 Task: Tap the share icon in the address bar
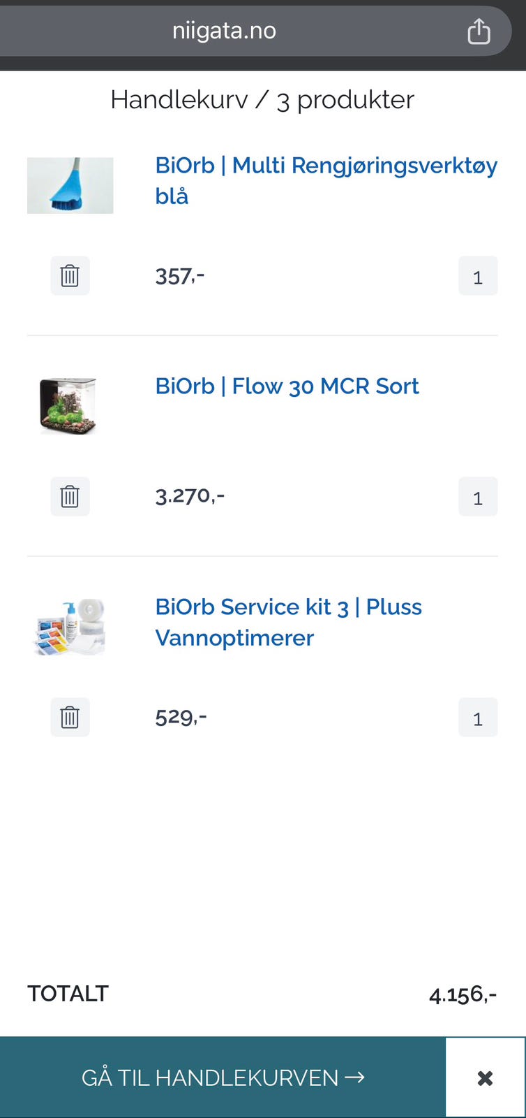tap(479, 31)
